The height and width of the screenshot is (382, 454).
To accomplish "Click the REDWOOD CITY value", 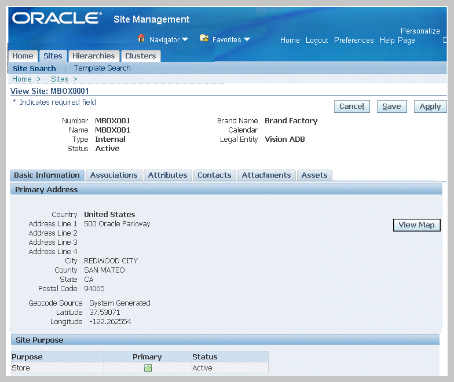I will point(111,260).
